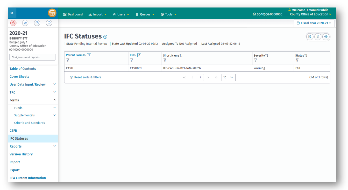Screen dimensions: 348x190
Task: Open the Queues menu
Action: 145,14
